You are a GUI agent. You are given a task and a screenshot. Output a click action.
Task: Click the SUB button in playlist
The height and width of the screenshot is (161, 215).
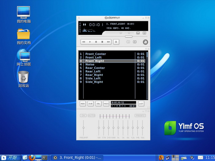tap(90, 104)
